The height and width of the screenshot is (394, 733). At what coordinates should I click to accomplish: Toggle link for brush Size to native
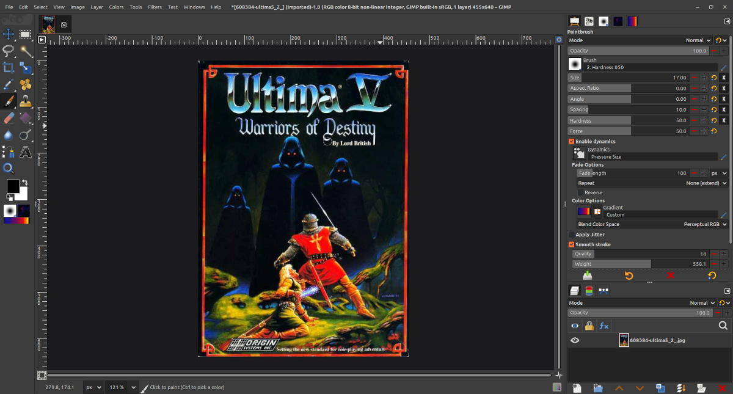coord(724,78)
